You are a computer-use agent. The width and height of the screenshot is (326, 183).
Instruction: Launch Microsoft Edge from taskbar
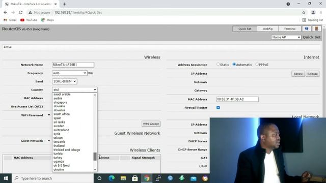point(112,178)
